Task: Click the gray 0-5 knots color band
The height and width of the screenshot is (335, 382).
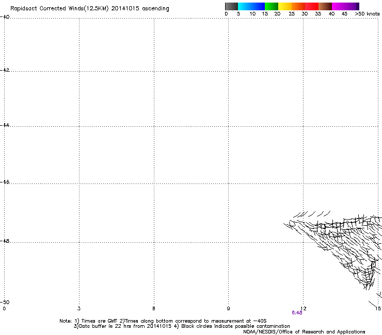Action: 231,6
